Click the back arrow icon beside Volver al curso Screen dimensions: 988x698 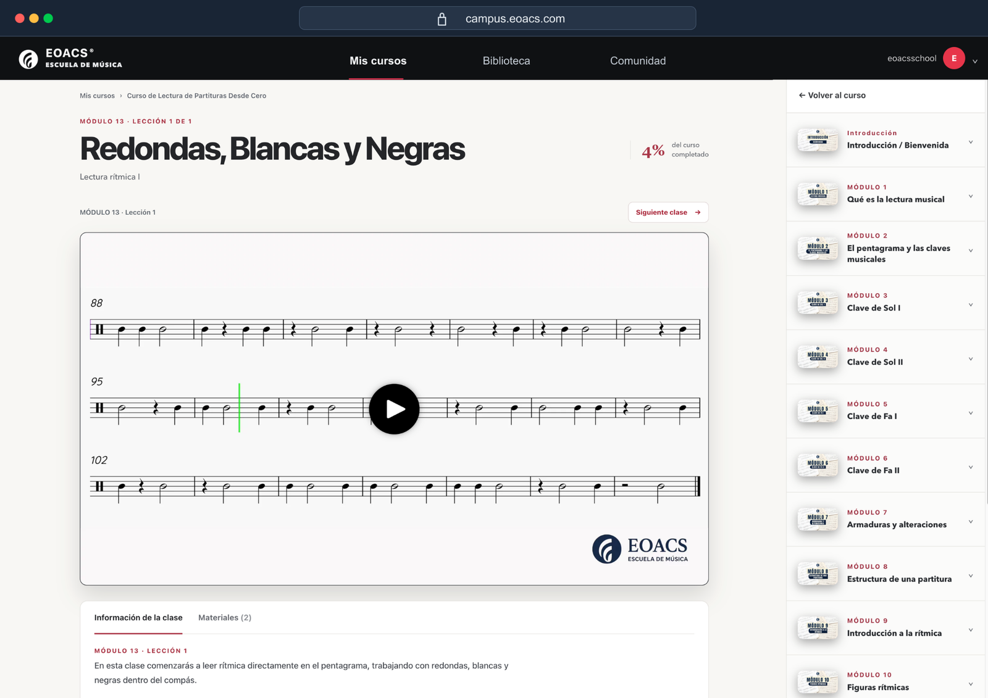point(802,95)
